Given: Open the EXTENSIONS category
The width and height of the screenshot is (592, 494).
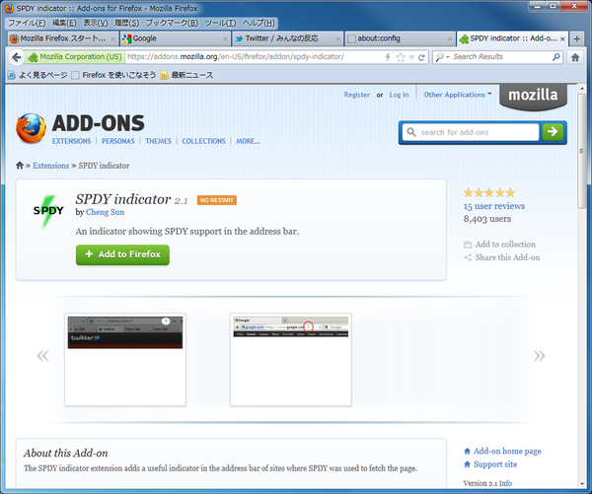Looking at the screenshot, I should click(x=71, y=141).
